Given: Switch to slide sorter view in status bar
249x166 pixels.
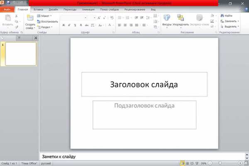Looking at the screenshot, I should point(188,163).
